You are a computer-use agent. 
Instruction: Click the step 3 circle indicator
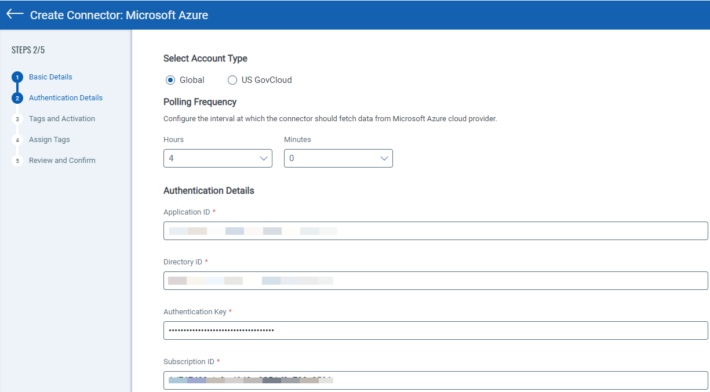[17, 118]
